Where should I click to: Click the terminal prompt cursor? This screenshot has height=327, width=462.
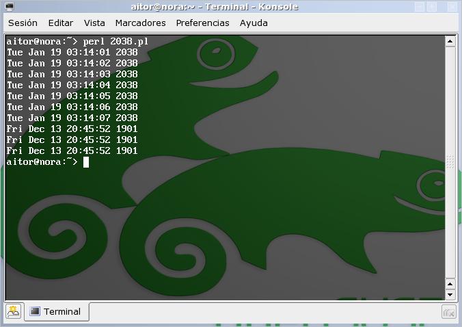coord(86,162)
